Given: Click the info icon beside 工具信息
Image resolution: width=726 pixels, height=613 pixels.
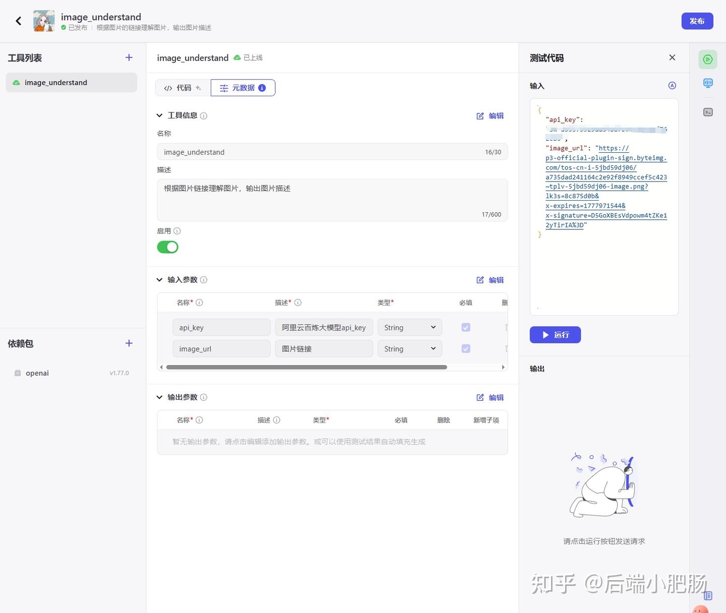Looking at the screenshot, I should [x=204, y=116].
